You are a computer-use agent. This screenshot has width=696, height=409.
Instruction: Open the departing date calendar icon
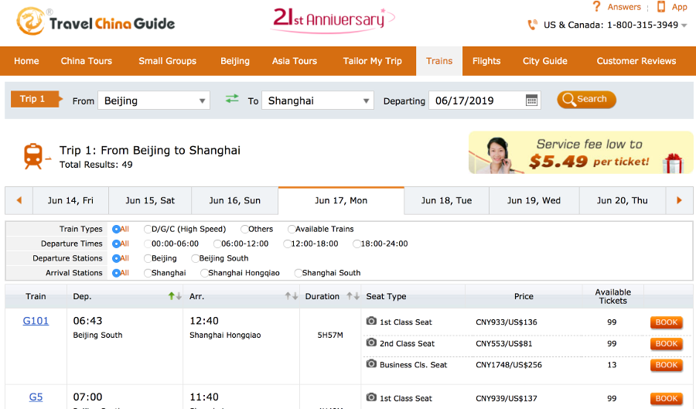[x=531, y=101]
